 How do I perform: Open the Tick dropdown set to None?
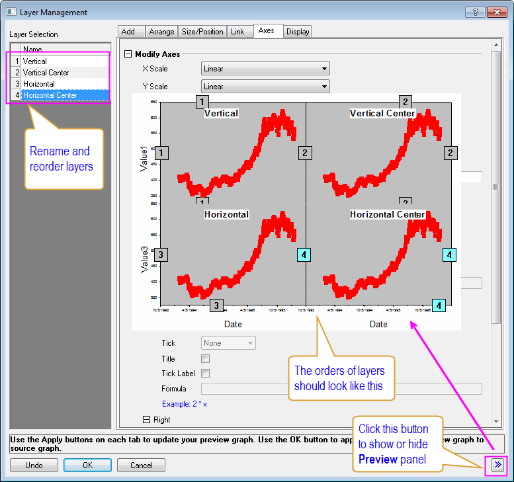(x=228, y=343)
